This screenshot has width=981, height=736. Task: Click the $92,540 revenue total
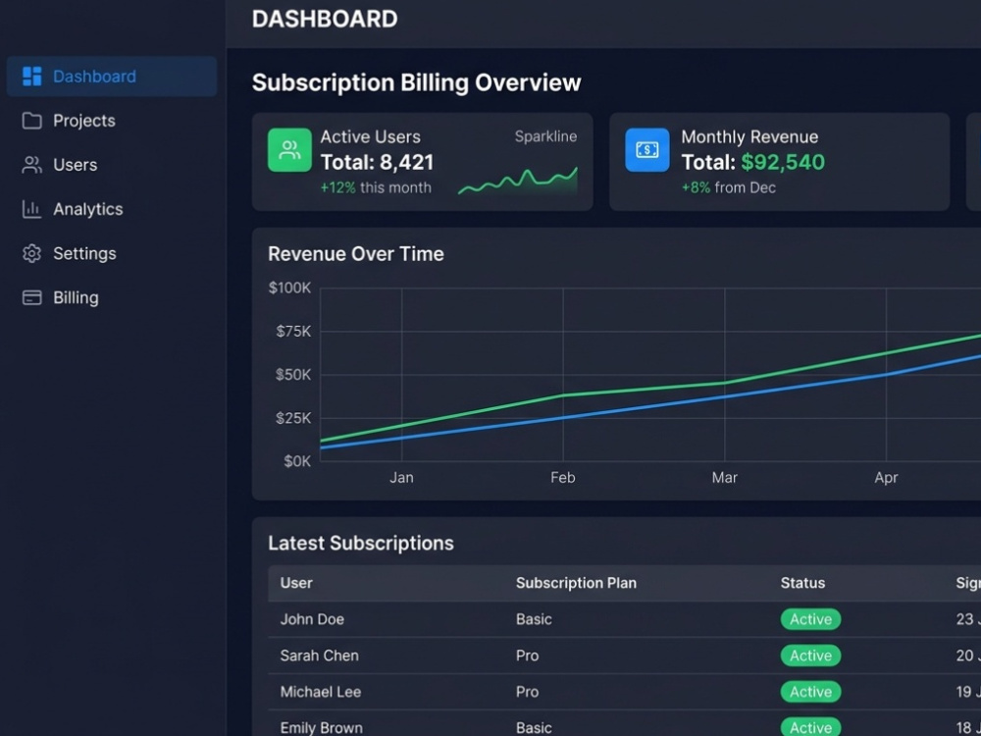tap(783, 163)
